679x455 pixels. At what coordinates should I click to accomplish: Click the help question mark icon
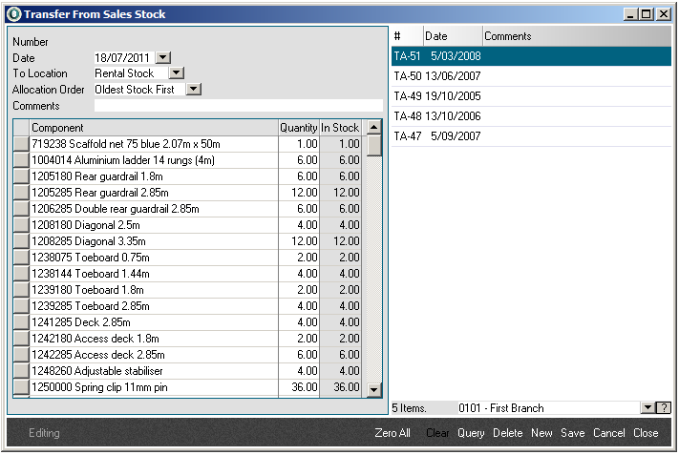click(664, 408)
